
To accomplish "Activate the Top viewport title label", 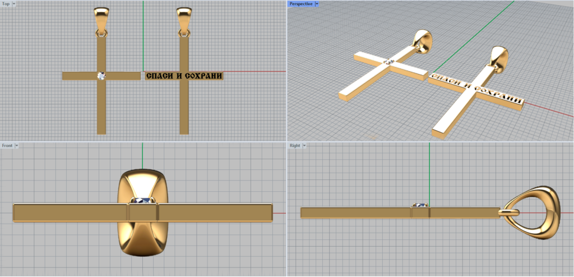I will click(5, 3).
